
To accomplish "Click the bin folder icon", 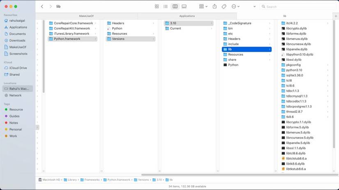I will coord(225,28).
